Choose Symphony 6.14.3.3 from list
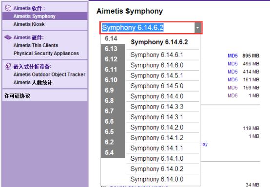 [x=163, y=107]
